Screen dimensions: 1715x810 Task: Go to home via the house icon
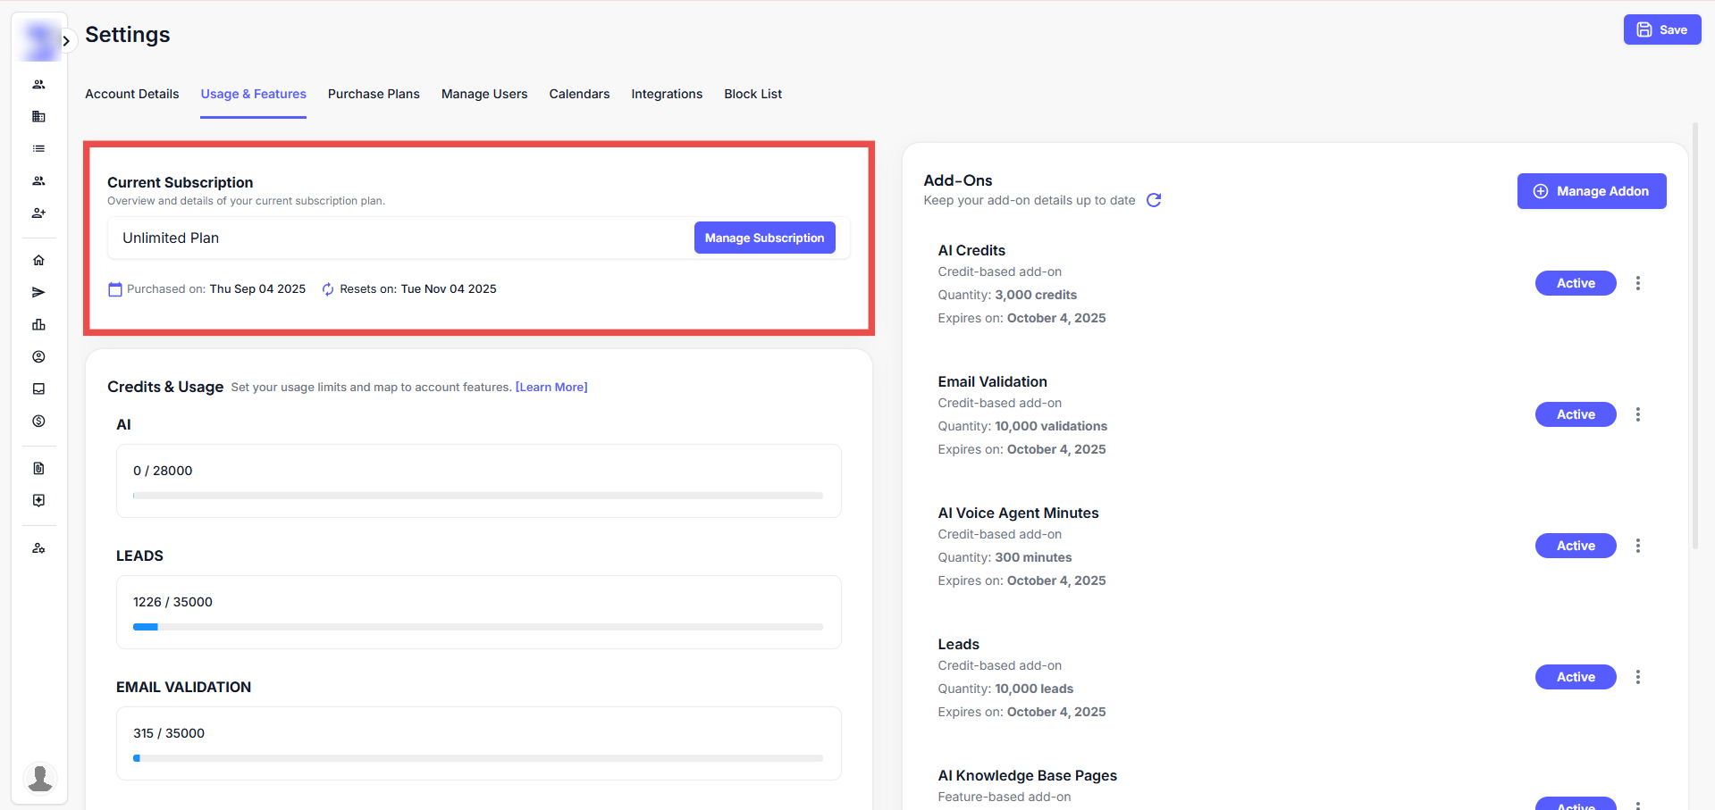[x=38, y=261]
